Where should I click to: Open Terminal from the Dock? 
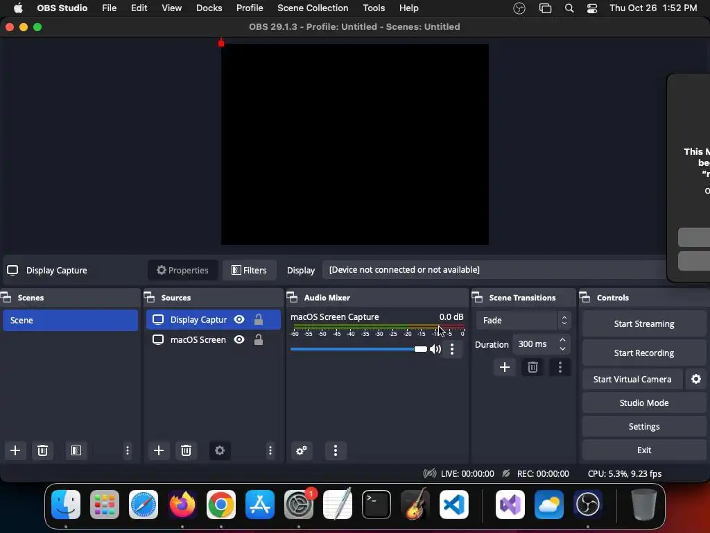pyautogui.click(x=376, y=504)
